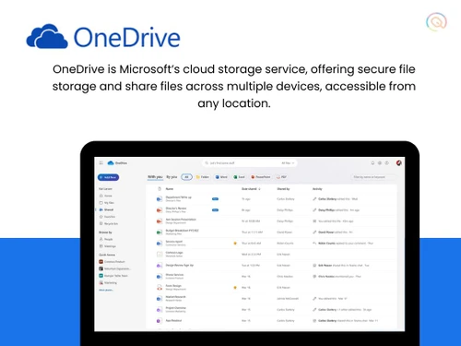
Task: Browse by People in the sidebar
Action: (x=106, y=239)
